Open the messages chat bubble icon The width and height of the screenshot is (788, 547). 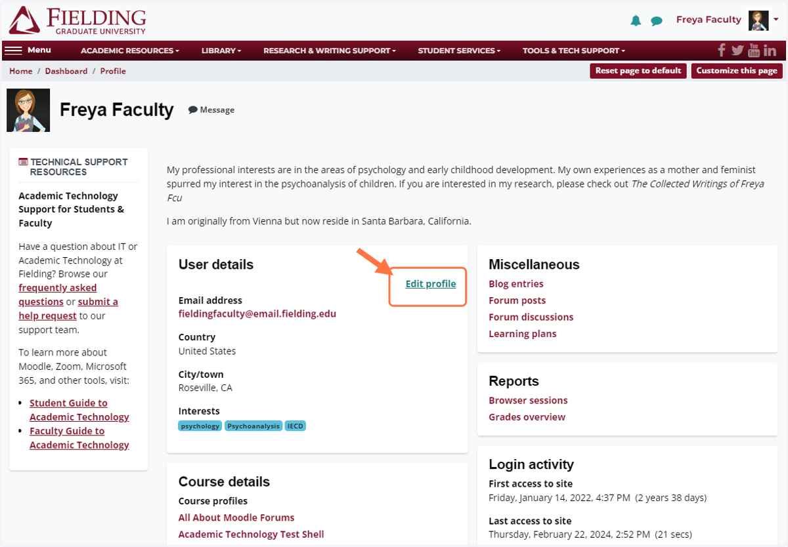[x=657, y=21]
